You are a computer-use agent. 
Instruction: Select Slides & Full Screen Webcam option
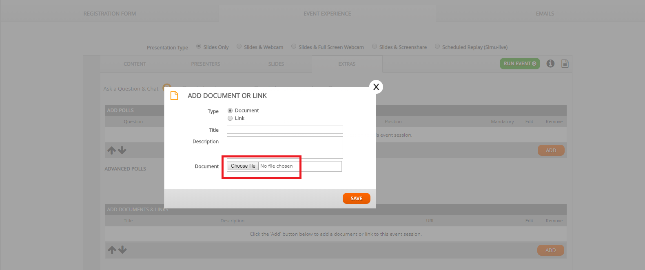[294, 46]
